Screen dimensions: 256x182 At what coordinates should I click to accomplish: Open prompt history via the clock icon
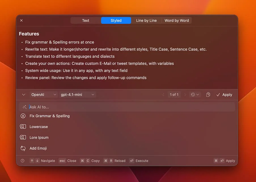coord(193,95)
